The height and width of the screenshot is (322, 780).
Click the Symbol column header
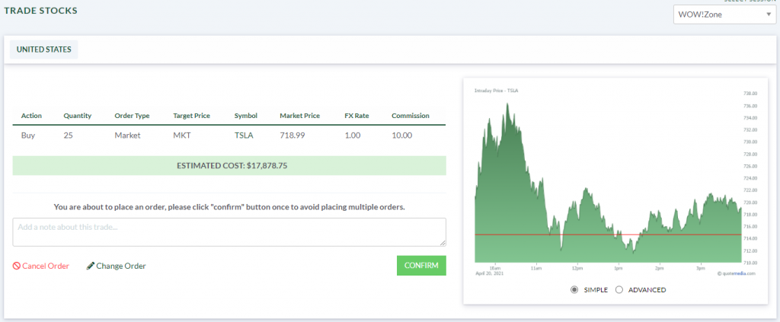(246, 115)
